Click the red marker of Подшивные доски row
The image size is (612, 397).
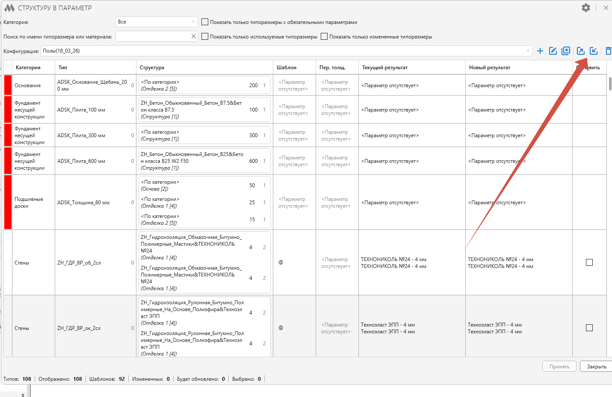[8, 202]
